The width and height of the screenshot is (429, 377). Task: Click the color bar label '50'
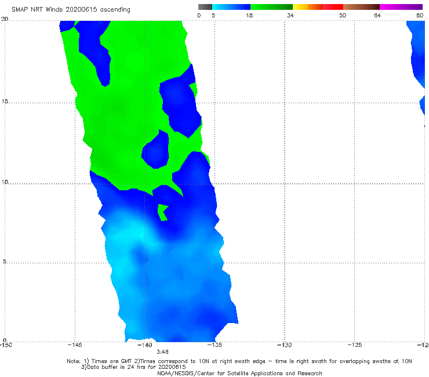coord(343,15)
